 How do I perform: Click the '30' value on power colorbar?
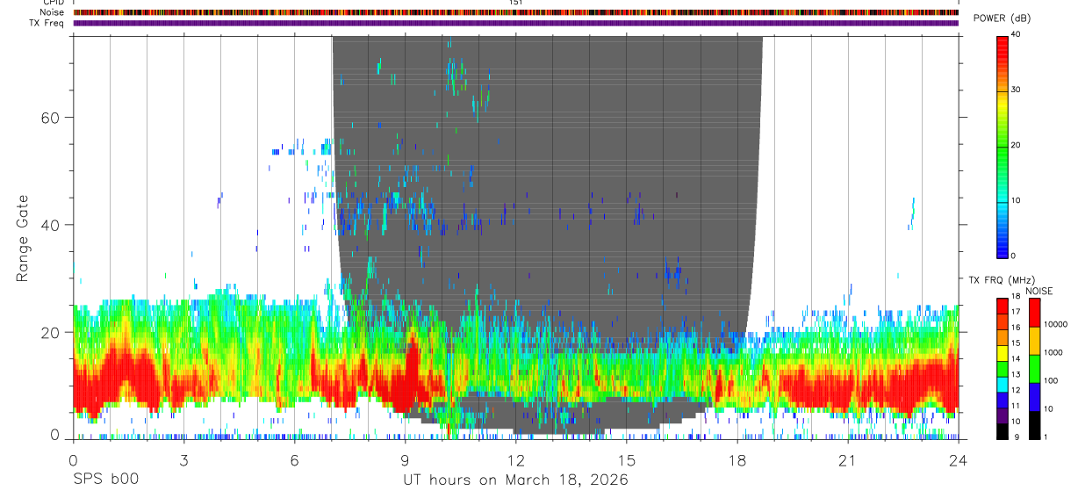[x=1017, y=90]
